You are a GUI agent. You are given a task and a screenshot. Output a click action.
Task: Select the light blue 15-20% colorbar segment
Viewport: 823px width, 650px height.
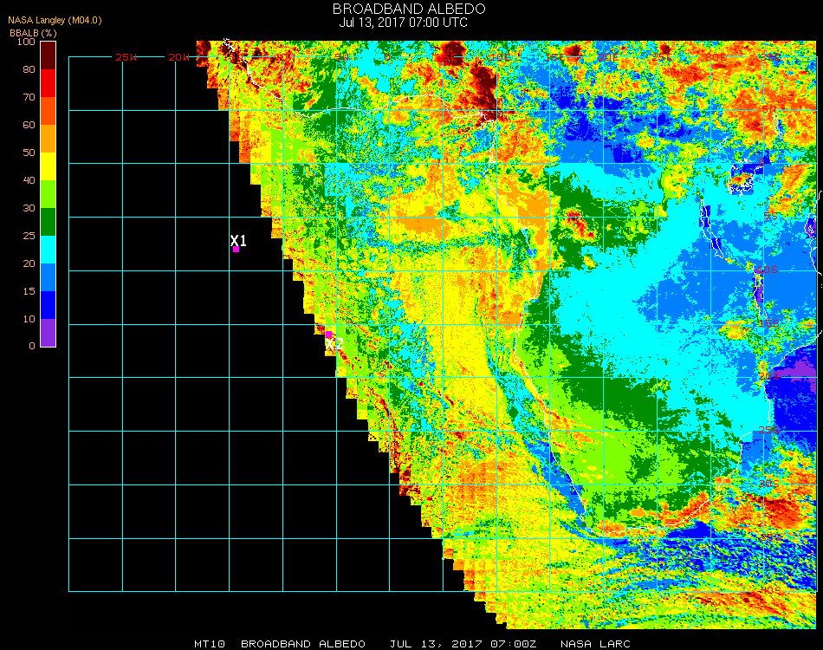[x=49, y=277]
